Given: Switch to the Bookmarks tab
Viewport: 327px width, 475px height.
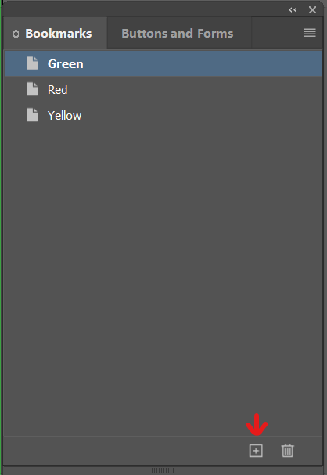Looking at the screenshot, I should (x=58, y=34).
